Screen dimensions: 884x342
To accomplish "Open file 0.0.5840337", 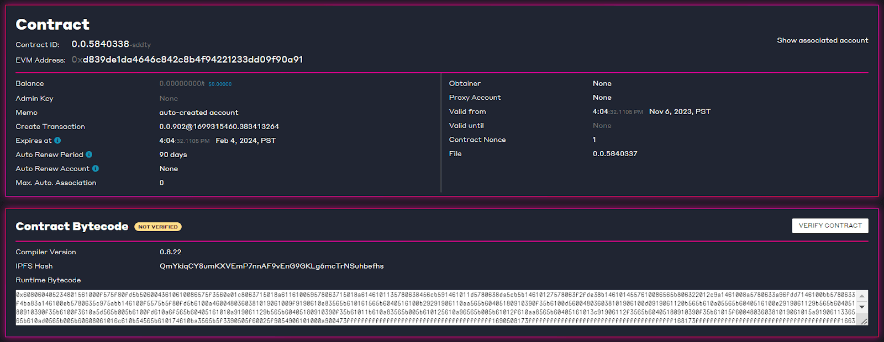I will coord(615,154).
